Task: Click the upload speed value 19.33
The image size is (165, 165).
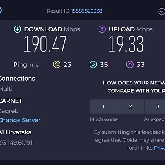Action: click(126, 44)
